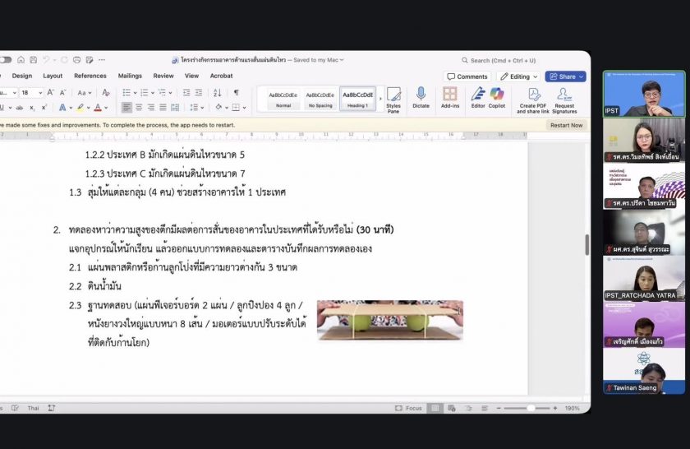
Task: Open the Add-ins panel
Action: (x=450, y=99)
